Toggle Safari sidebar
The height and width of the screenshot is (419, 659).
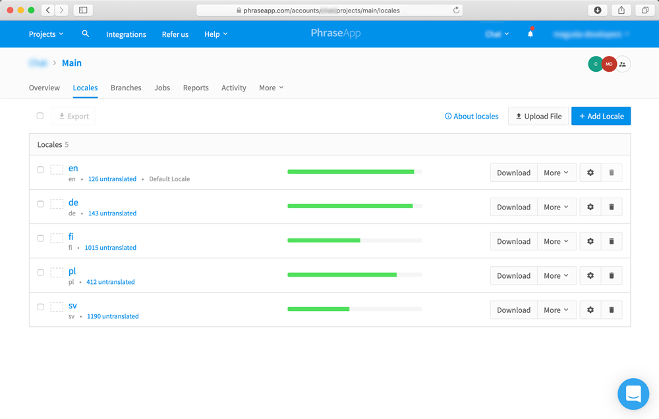pos(83,10)
